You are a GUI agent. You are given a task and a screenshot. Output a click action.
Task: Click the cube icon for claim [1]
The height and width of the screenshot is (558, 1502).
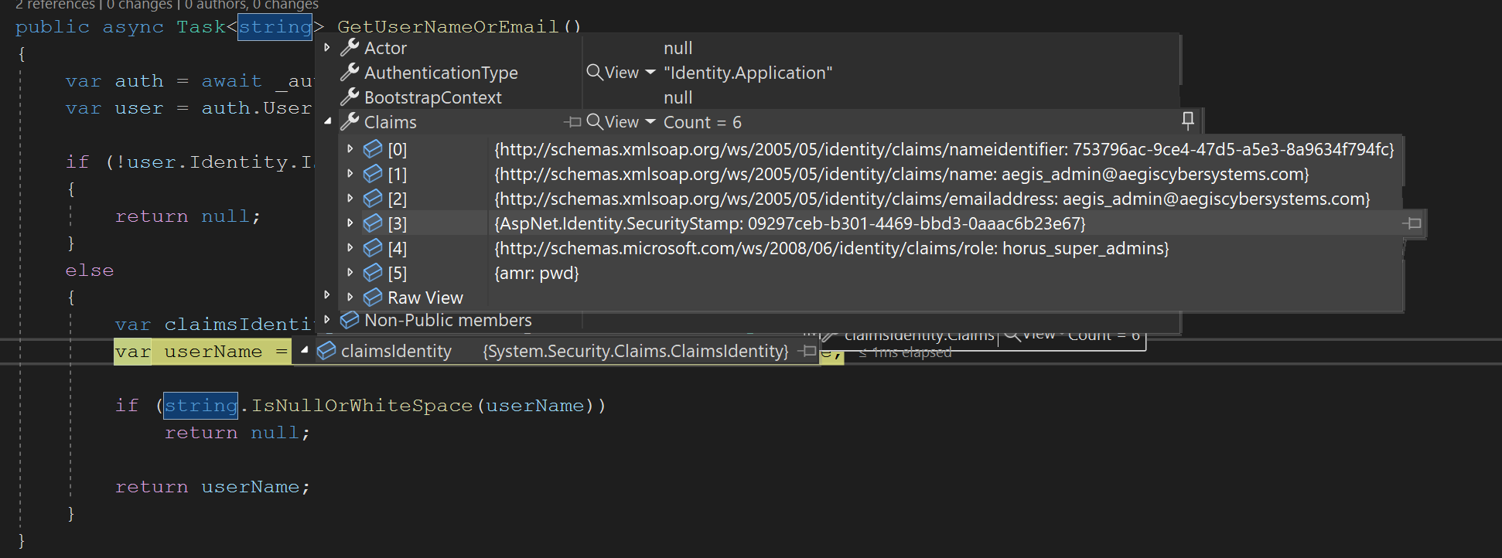click(373, 173)
